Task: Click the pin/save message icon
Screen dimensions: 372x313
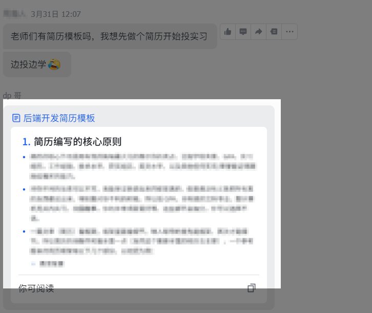Action: pos(274,32)
